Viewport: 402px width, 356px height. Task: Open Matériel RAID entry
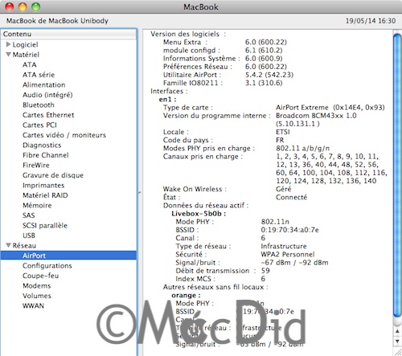tap(45, 195)
